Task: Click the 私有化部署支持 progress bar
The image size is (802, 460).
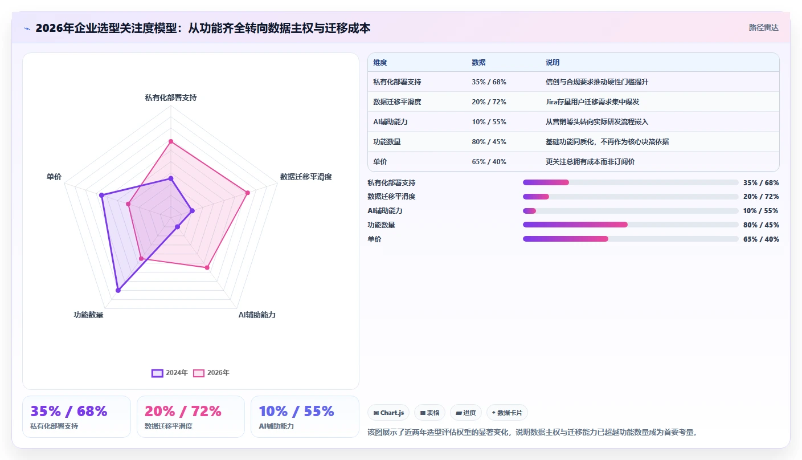Action: click(631, 182)
